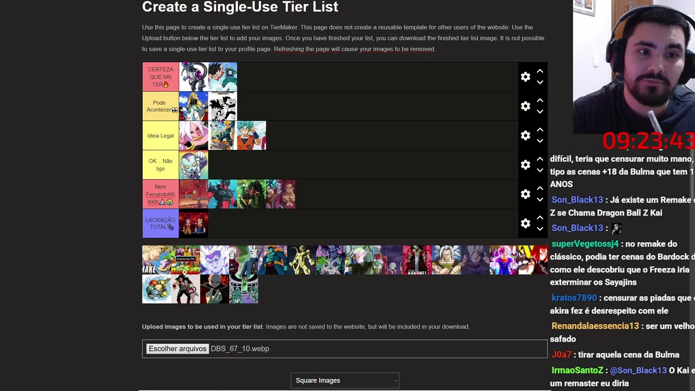Click the Ideia Legal tier label text
This screenshot has height=391, width=695.
pos(160,136)
